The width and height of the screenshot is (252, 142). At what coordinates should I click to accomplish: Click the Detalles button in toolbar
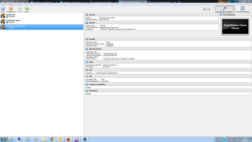(x=208, y=9)
